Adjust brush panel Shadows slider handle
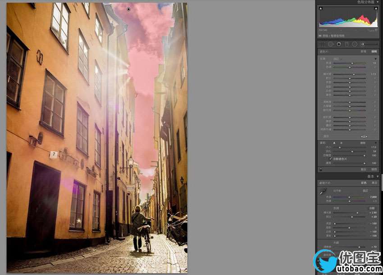Screen dimensions: 383x275 [350, 87]
